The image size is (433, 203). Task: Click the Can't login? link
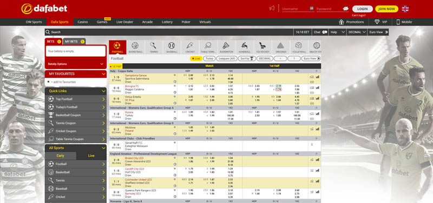click(x=359, y=16)
